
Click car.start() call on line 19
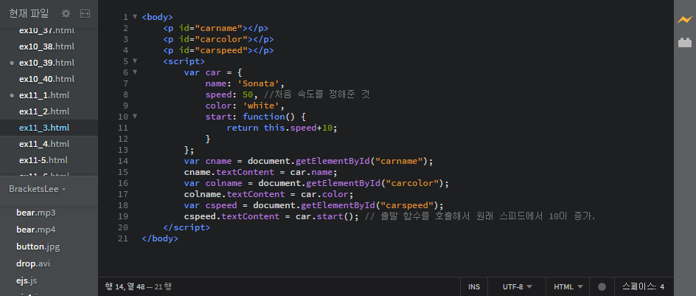click(324, 216)
